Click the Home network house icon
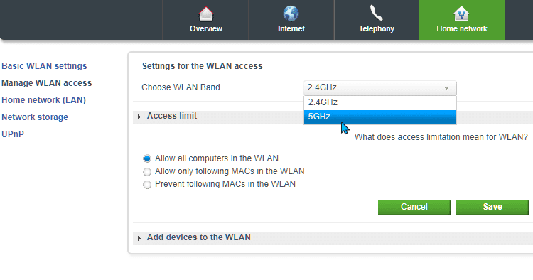This screenshot has height=280, width=533. tap(461, 14)
